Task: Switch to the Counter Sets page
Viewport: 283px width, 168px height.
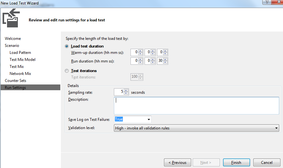Action: click(15, 81)
